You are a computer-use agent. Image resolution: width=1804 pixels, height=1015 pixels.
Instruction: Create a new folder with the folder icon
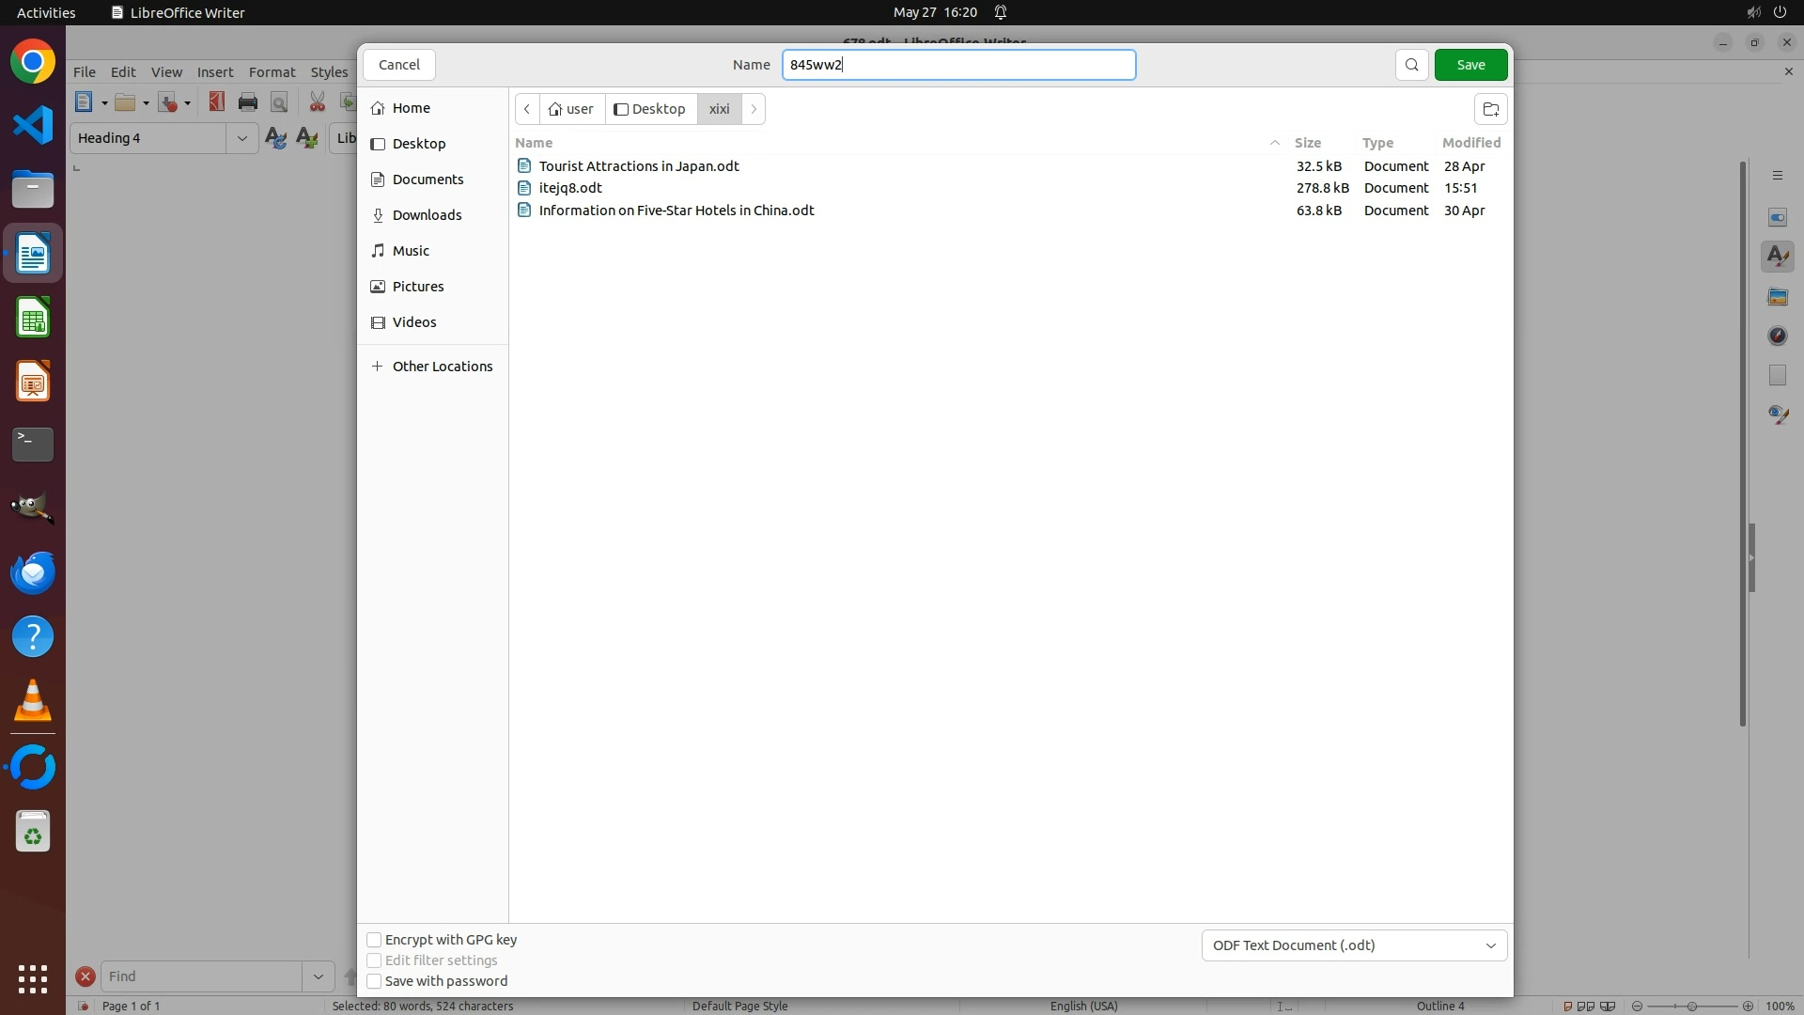point(1490,109)
